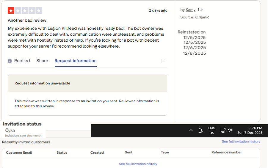268x168 pixels.
Task: Click the Created column header
Action: pyautogui.click(x=97, y=153)
